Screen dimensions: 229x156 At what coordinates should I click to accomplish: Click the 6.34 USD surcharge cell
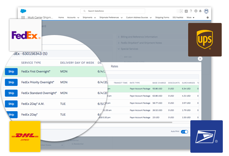(186, 89)
